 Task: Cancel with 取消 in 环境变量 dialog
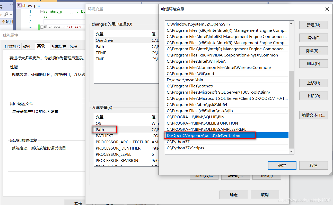click(x=265, y=195)
